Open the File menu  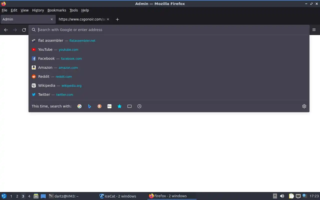(x=4, y=10)
